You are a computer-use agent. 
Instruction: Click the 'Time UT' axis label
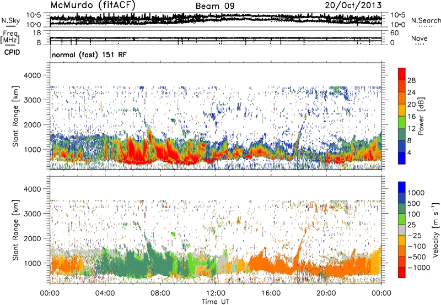point(216,302)
